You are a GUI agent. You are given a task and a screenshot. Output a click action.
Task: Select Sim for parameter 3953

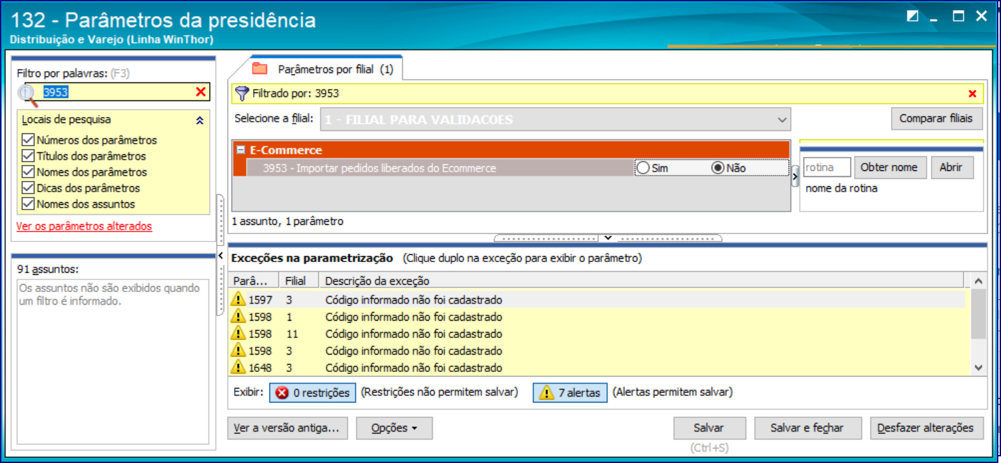point(643,168)
